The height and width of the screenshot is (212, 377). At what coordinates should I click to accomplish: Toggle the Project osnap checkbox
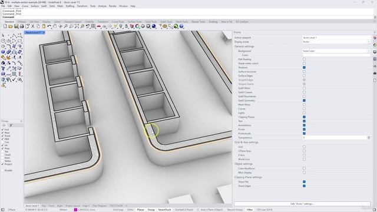click(x=2, y=164)
